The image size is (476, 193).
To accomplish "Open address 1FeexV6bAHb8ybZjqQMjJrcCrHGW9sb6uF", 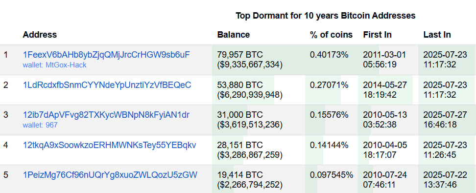I will tap(107, 55).
